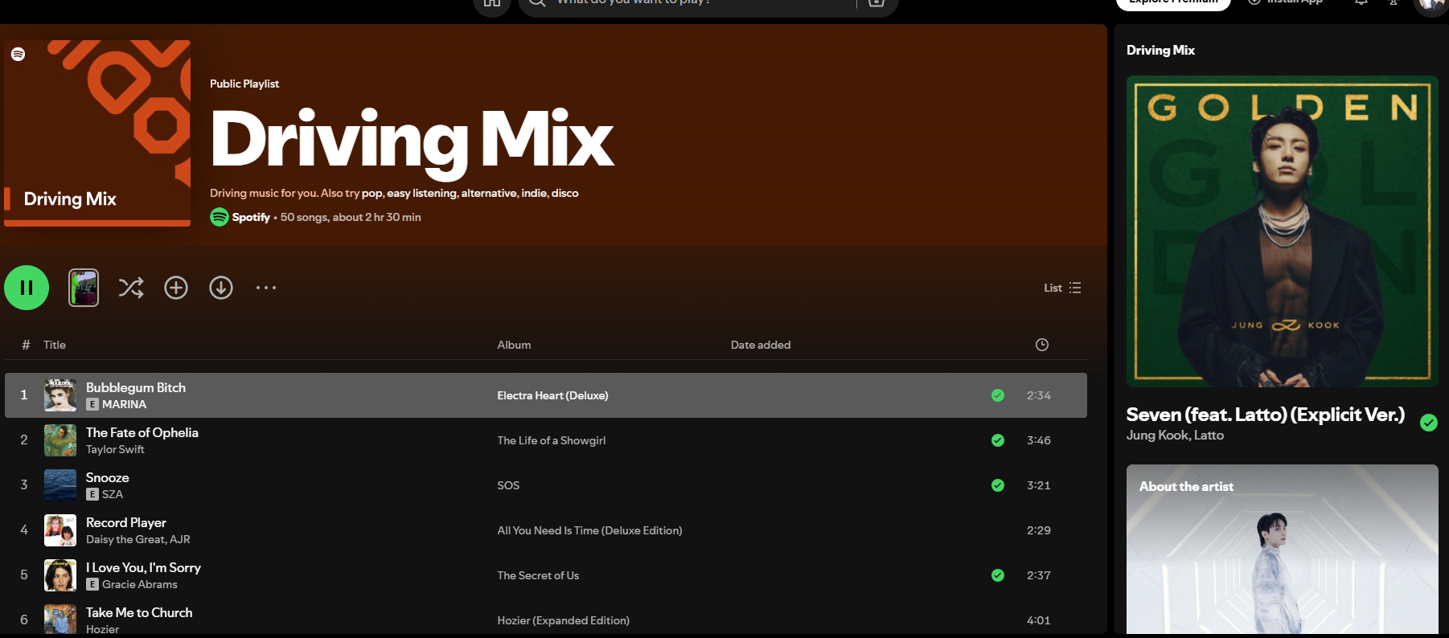Open Taylor Swift artist page link
This screenshot has width=1449, height=638.
point(115,449)
